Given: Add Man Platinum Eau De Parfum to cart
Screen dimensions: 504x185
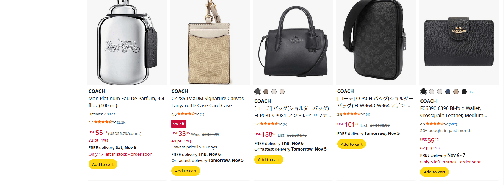Looking at the screenshot, I should point(103,164).
